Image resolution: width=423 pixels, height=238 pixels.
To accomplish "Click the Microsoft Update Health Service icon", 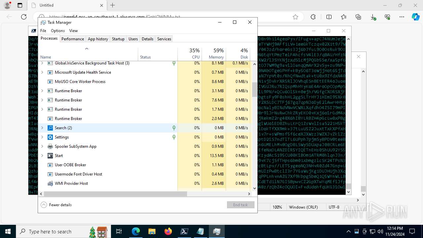I will tap(50, 72).
